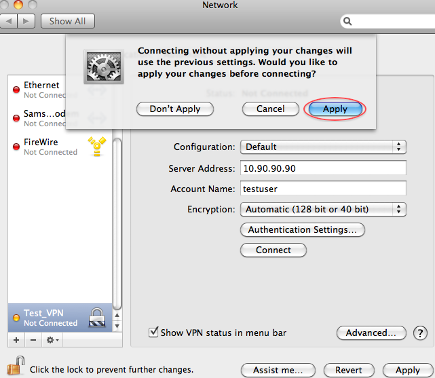
Task: Click the help question mark button
Action: click(421, 333)
